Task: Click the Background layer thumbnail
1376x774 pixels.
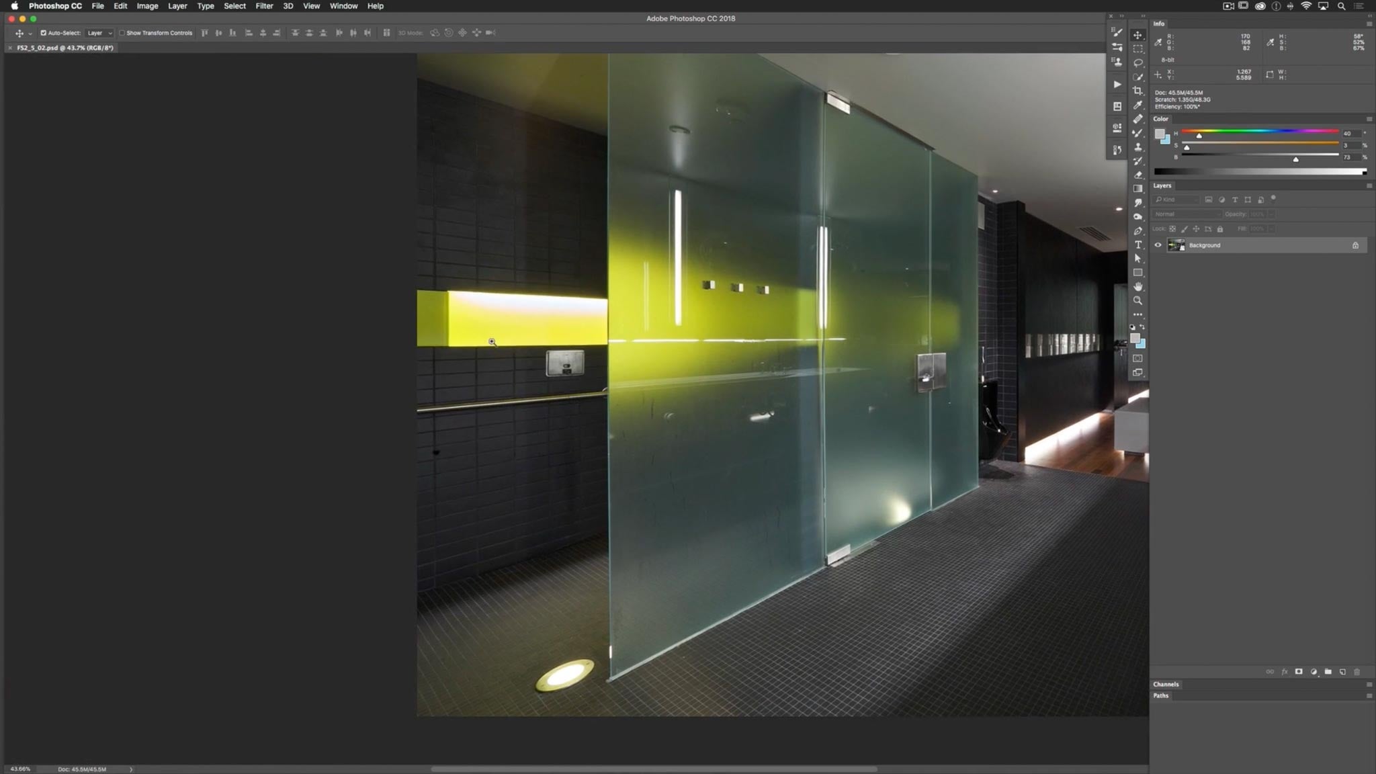Action: click(x=1176, y=245)
